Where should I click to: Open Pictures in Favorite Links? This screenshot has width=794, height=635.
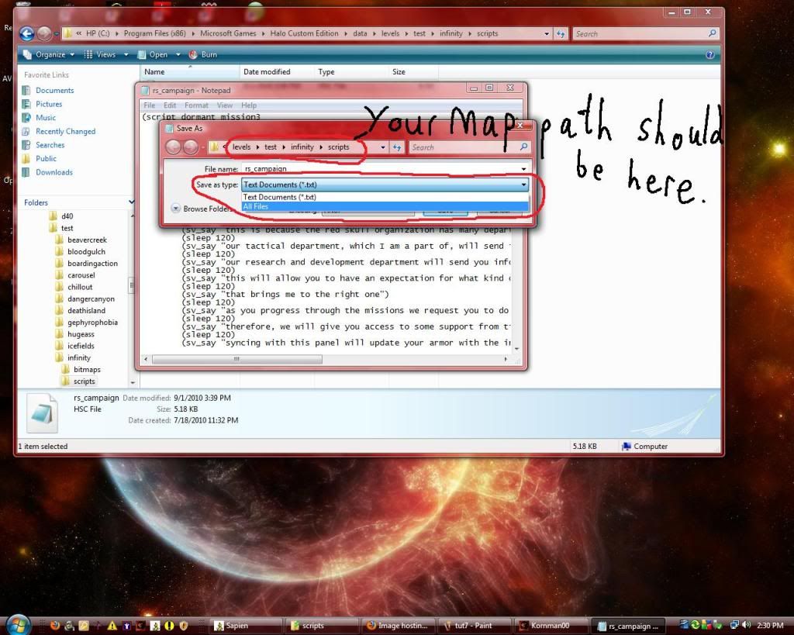pyautogui.click(x=49, y=104)
